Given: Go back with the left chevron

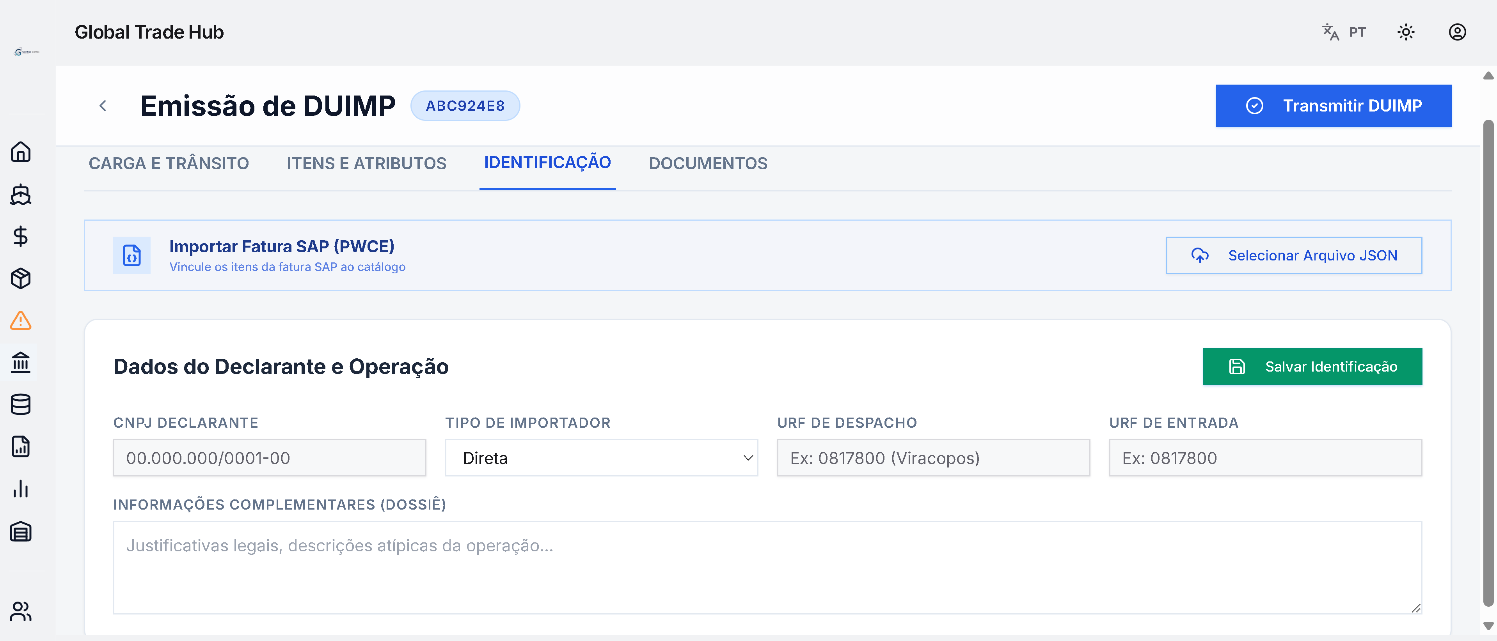Looking at the screenshot, I should pos(103,106).
